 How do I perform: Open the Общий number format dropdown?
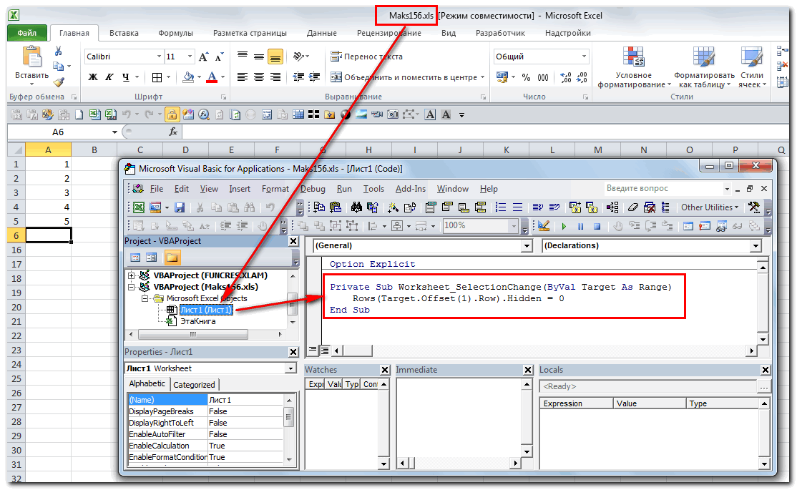coord(584,57)
